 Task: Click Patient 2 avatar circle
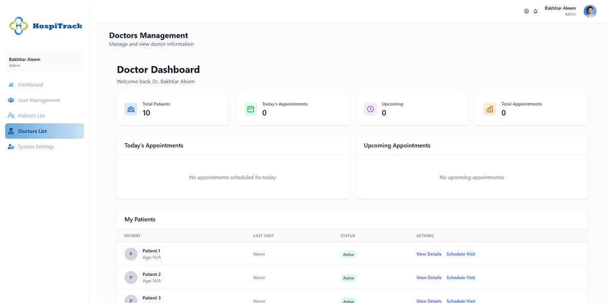coord(131,277)
